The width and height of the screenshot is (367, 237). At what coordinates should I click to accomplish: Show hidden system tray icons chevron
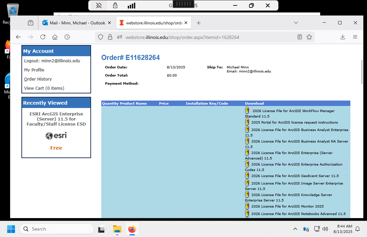(295, 229)
